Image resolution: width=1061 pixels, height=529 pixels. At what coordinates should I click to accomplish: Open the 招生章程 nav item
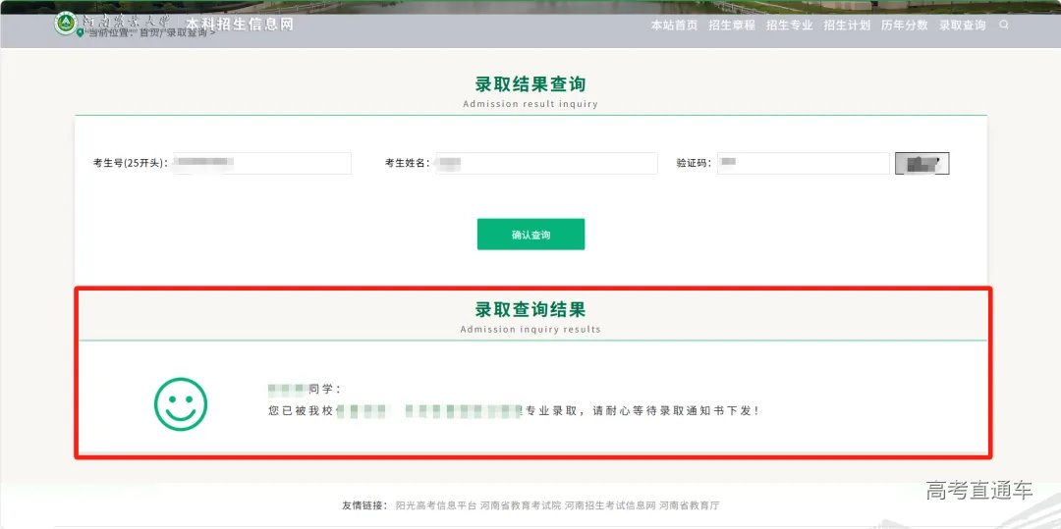(x=732, y=26)
